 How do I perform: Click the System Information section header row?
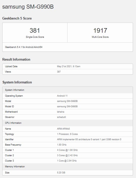coord(67,90)
